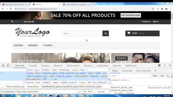Select the Computed pane tab
The height and width of the screenshot is (97, 173).
(127, 71)
